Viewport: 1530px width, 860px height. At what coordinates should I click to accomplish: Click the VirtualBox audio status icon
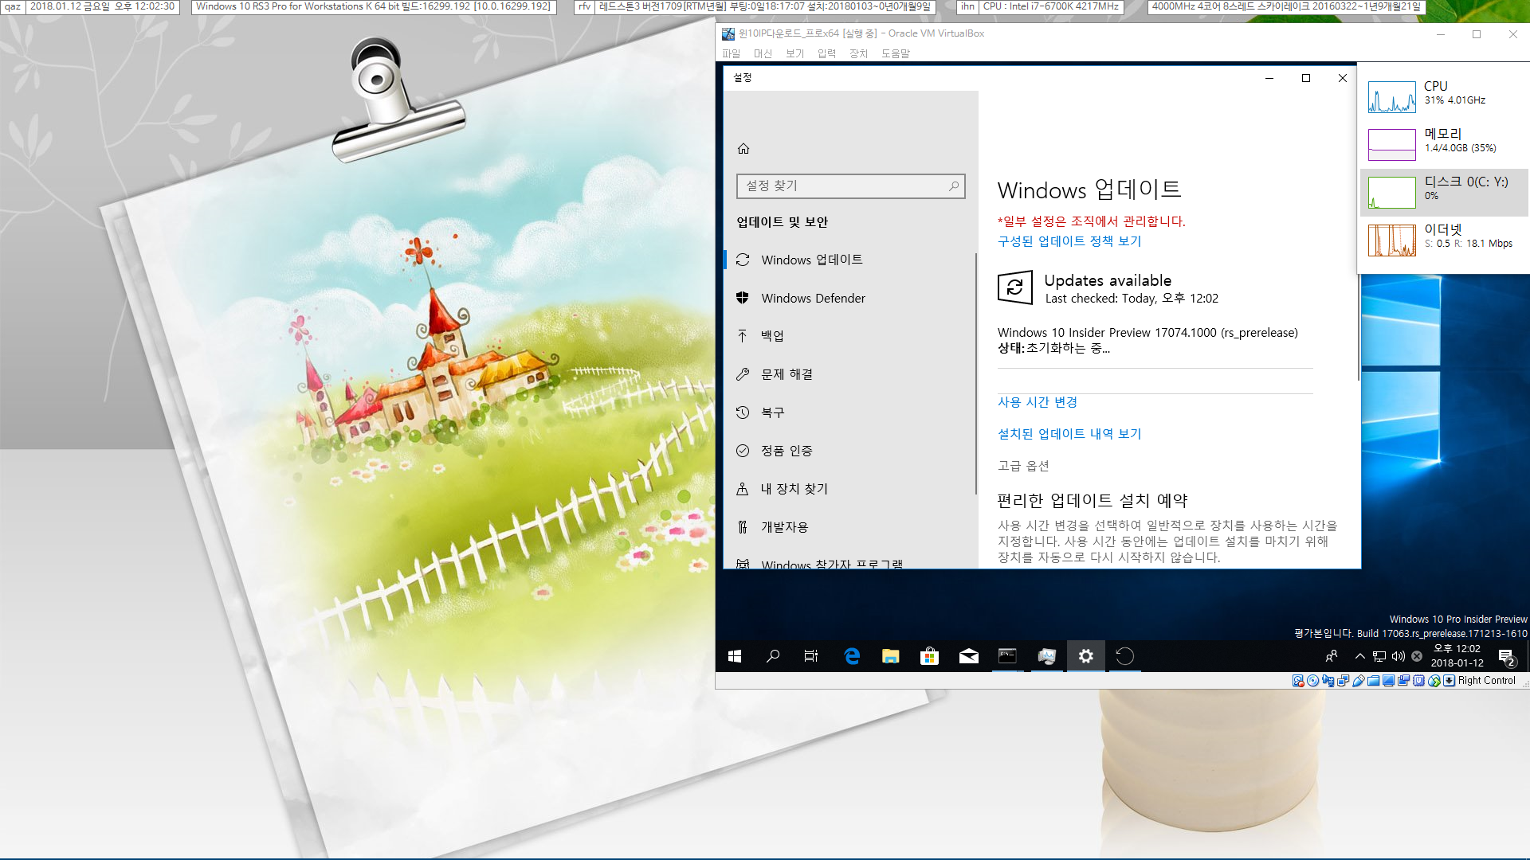pyautogui.click(x=1328, y=681)
